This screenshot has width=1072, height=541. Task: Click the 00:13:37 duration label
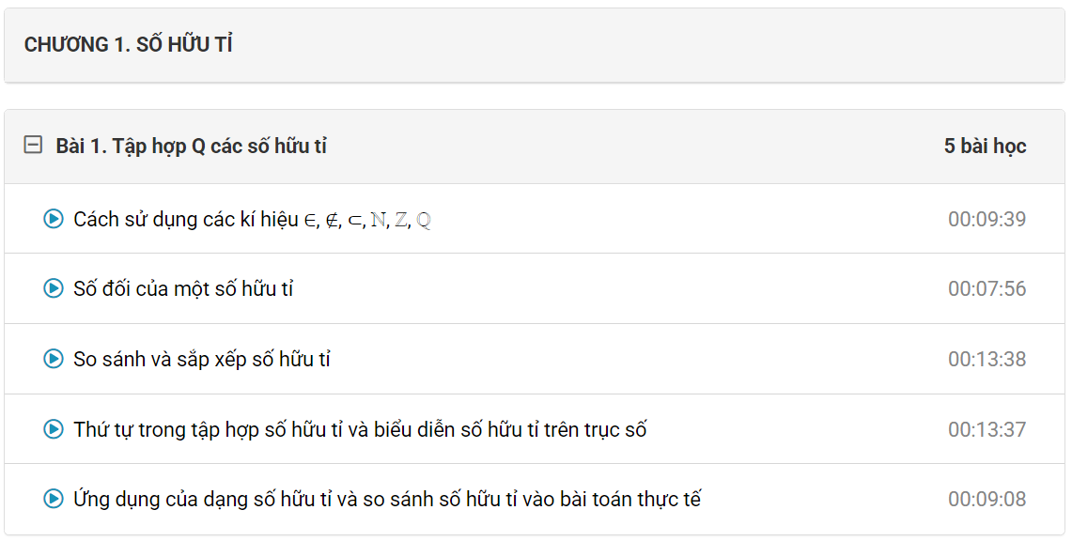coord(987,429)
